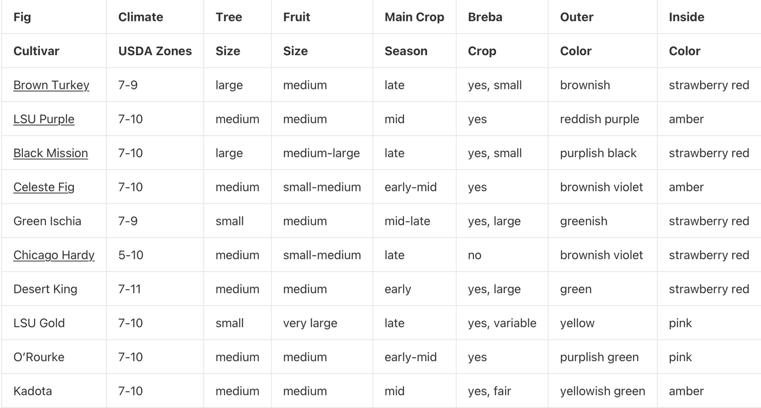Select the mid-late season cell
The image size is (761, 408).
click(x=407, y=221)
